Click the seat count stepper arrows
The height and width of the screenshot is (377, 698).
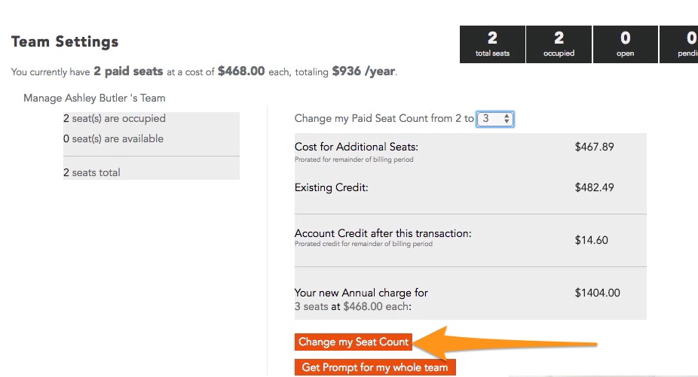[507, 119]
